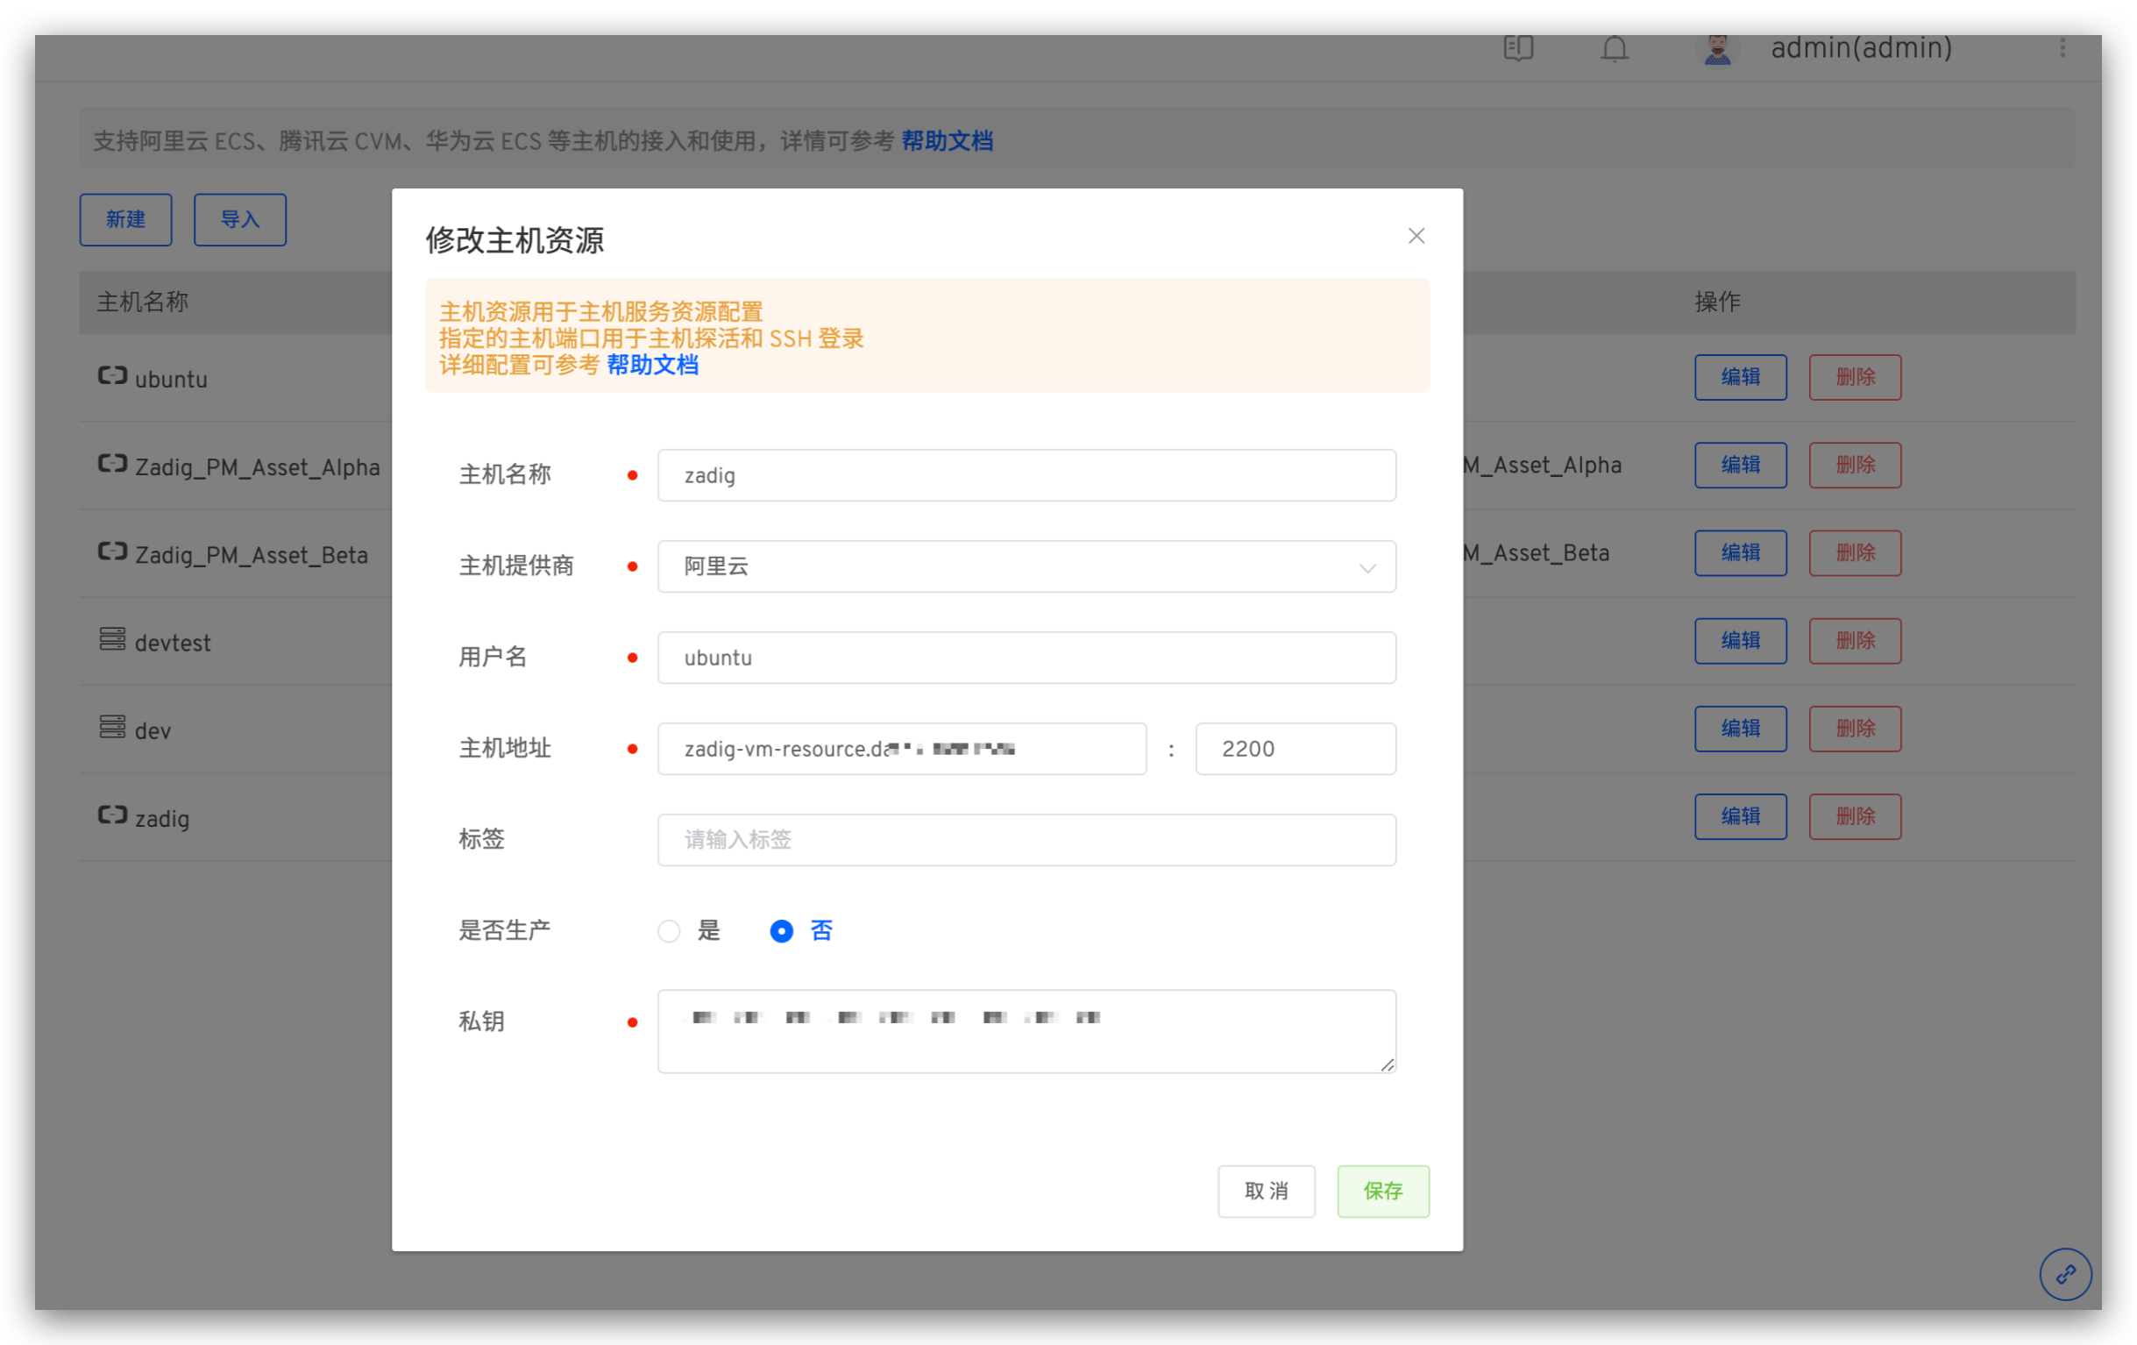
Task: Select 否 for 是否生产
Action: pyautogui.click(x=780, y=930)
